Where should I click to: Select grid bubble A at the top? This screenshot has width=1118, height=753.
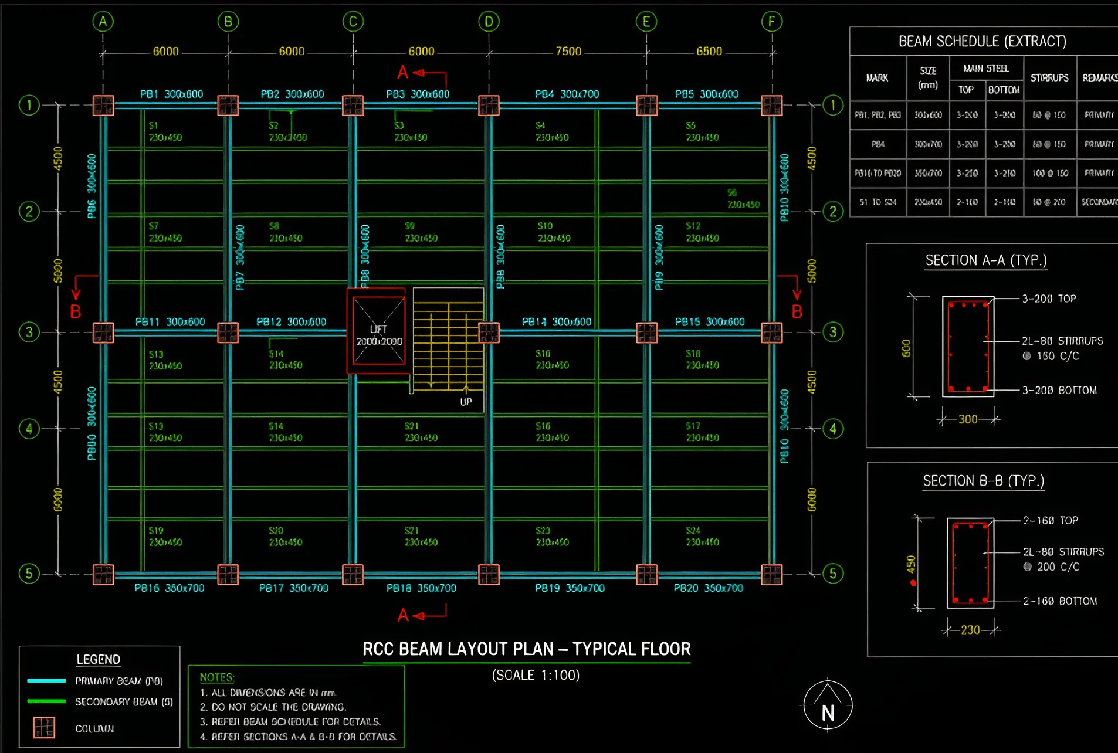103,22
